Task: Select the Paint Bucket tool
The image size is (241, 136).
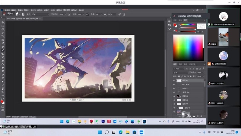Action: pyautogui.click(x=3, y=64)
